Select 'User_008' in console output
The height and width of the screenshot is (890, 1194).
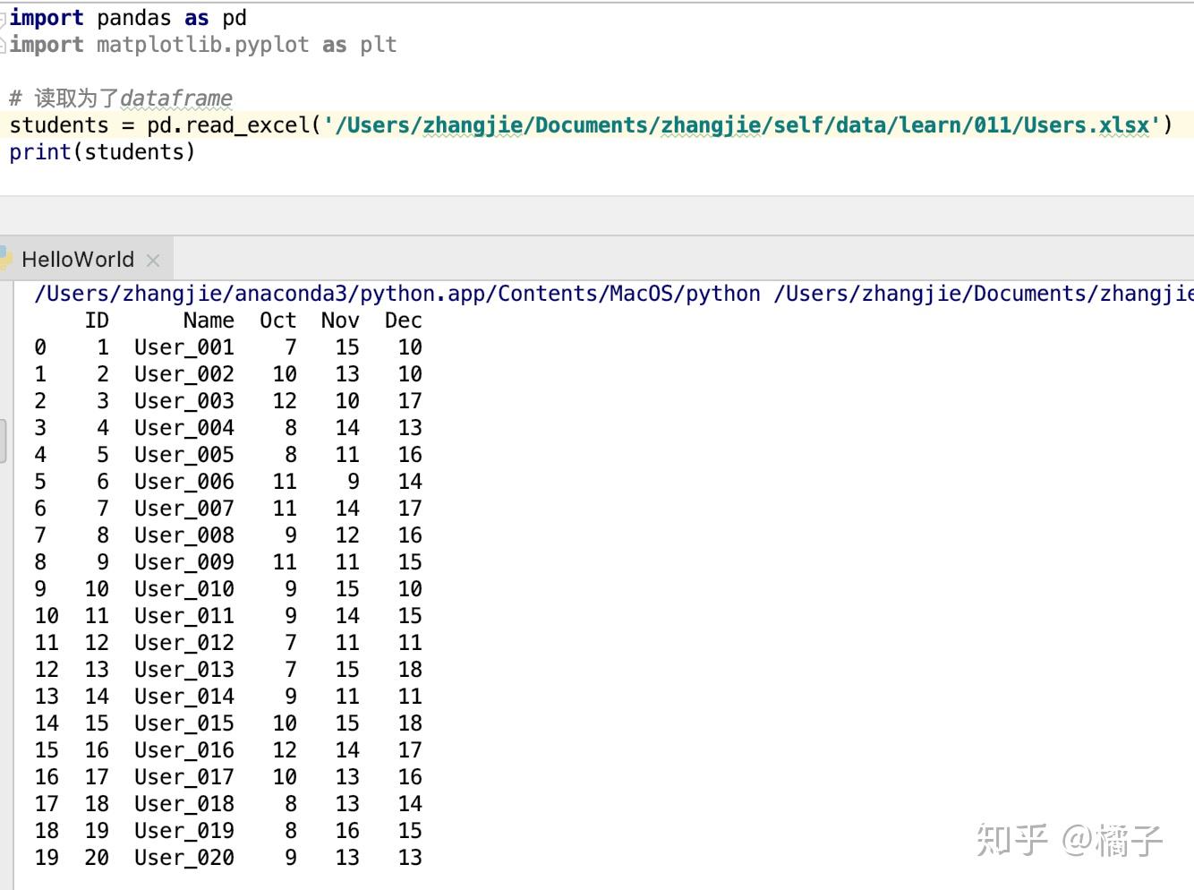[x=184, y=535]
